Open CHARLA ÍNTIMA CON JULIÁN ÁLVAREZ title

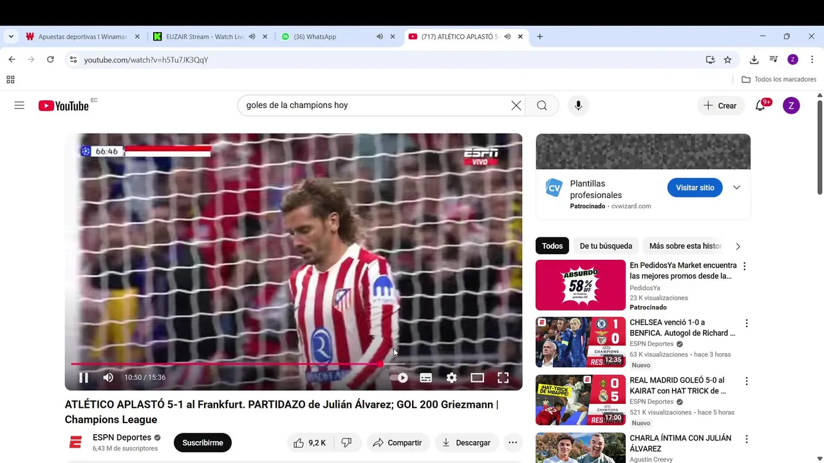click(680, 443)
